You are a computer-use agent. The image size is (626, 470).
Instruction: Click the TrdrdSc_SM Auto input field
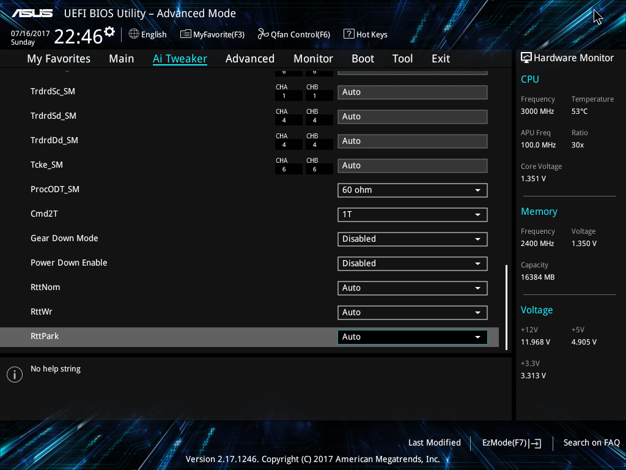[413, 92]
